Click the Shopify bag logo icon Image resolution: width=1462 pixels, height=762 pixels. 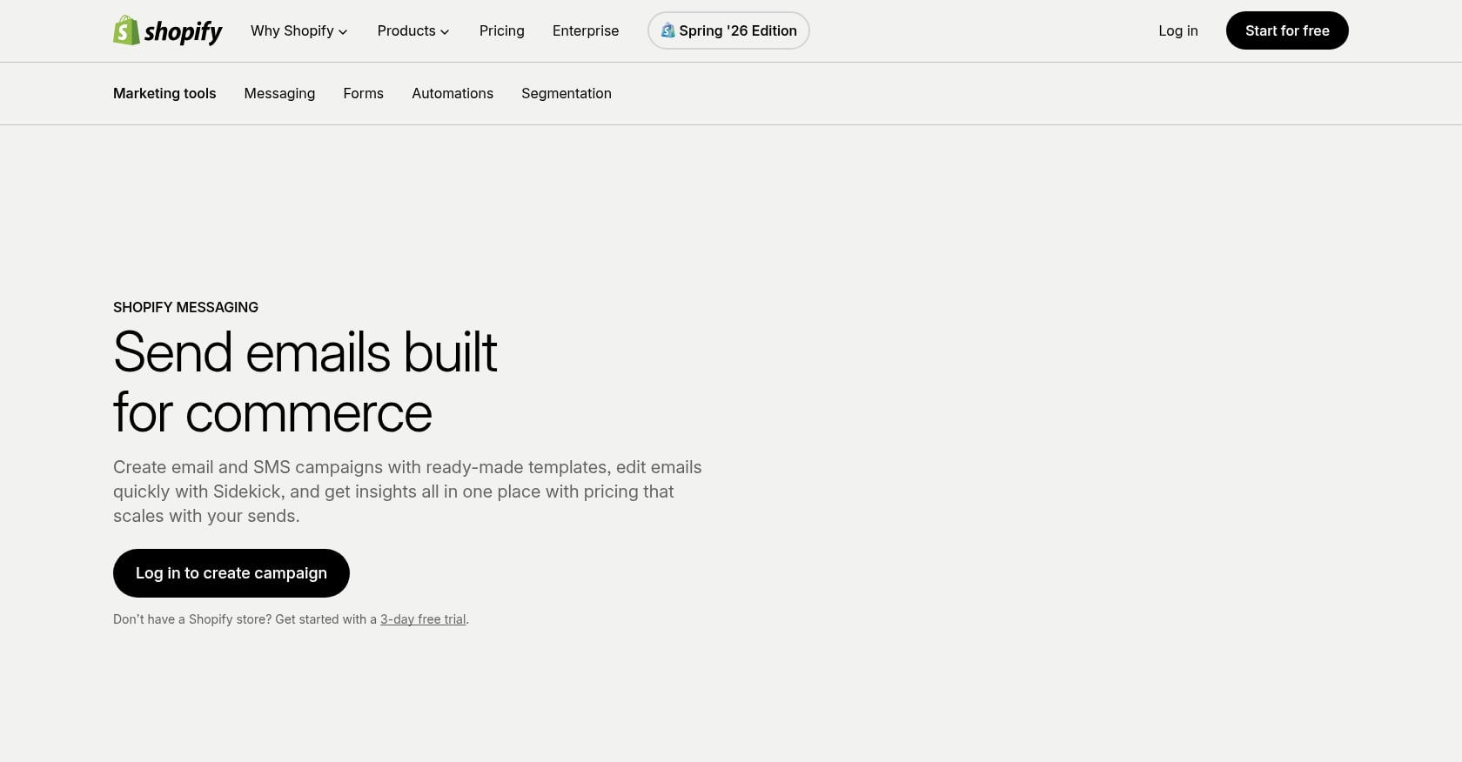126,30
